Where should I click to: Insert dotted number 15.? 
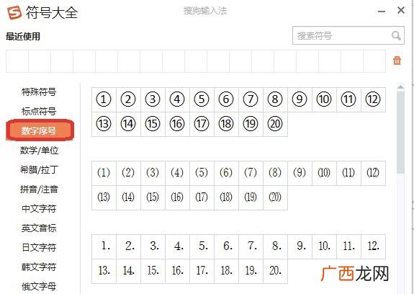153,271
